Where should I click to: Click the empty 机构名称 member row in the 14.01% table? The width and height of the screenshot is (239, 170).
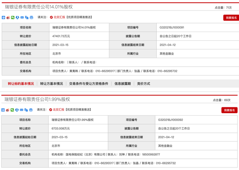pos(144,62)
